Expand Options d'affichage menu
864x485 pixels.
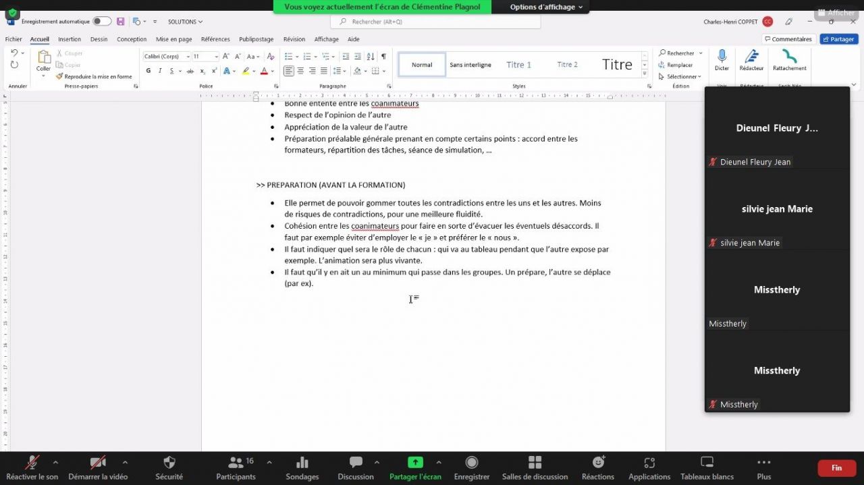[x=547, y=7]
